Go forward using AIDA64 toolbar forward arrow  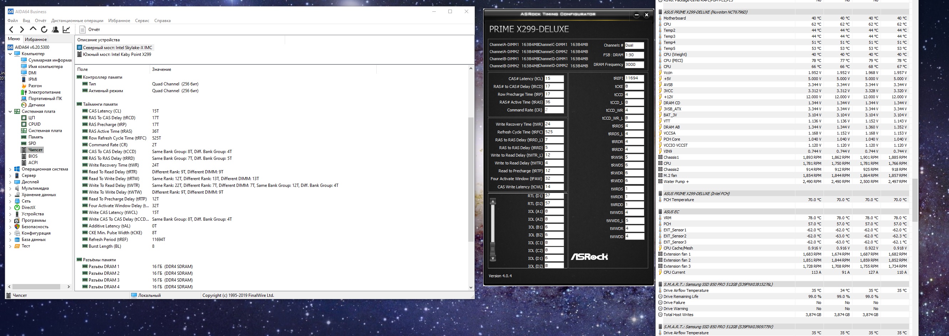pos(22,30)
